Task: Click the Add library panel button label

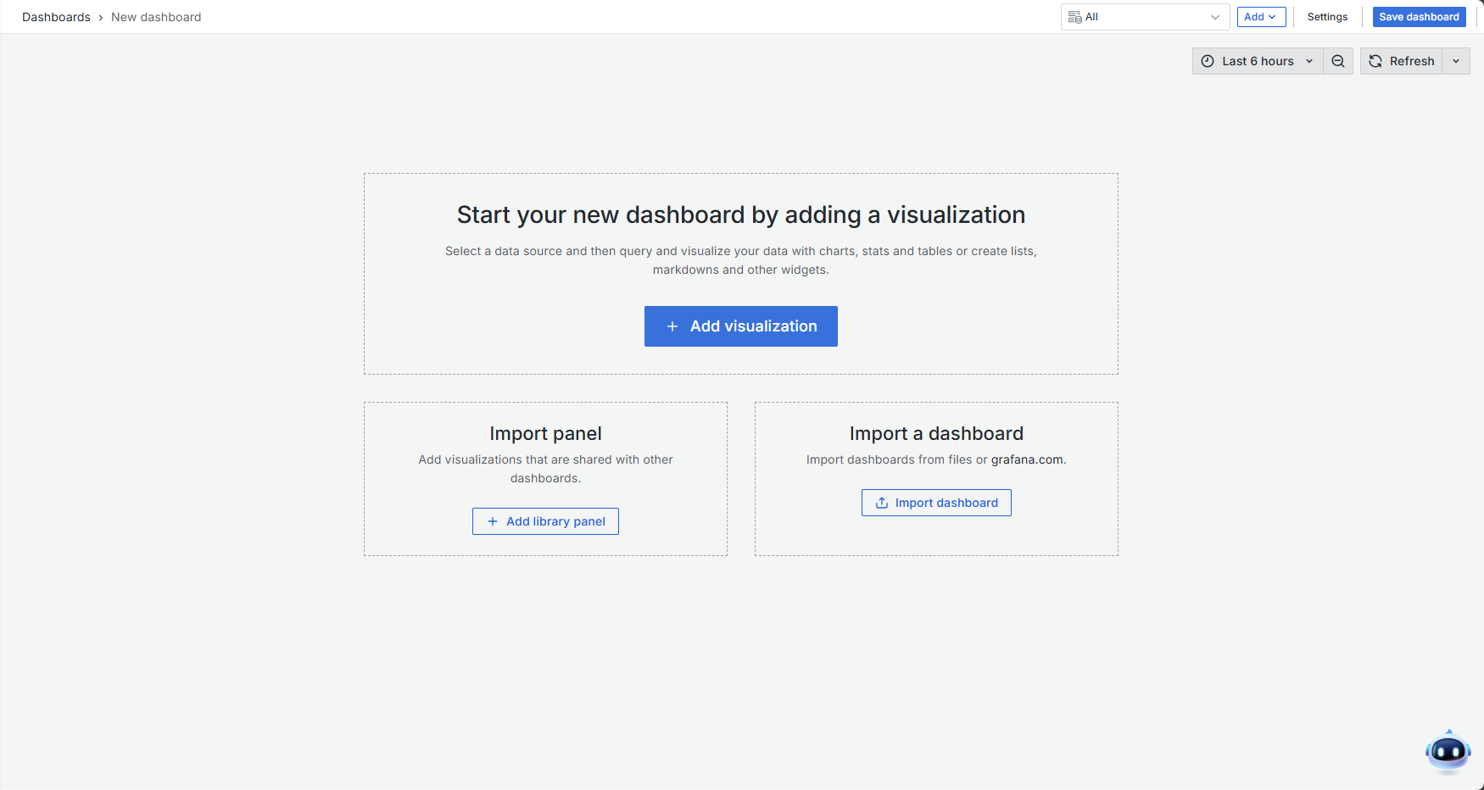Action: point(555,521)
